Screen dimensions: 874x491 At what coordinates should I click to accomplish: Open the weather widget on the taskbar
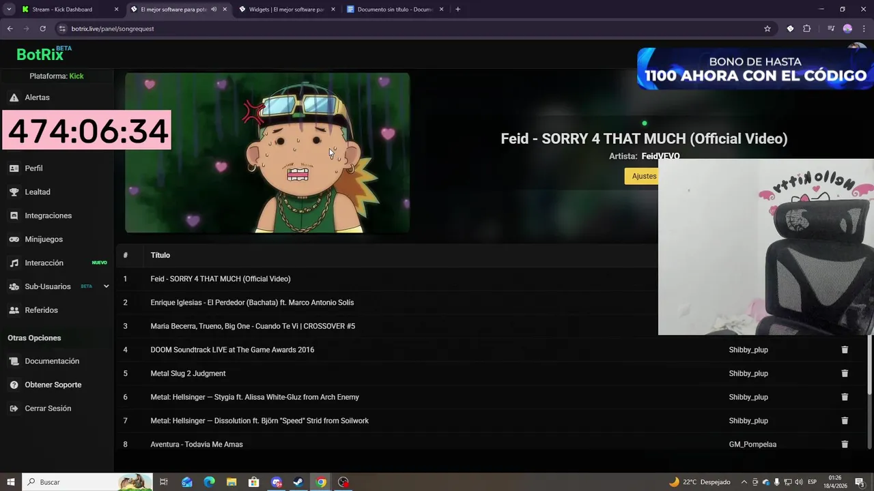[x=699, y=482]
